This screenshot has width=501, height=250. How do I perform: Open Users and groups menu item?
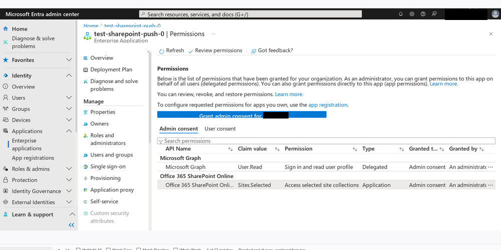click(x=112, y=154)
